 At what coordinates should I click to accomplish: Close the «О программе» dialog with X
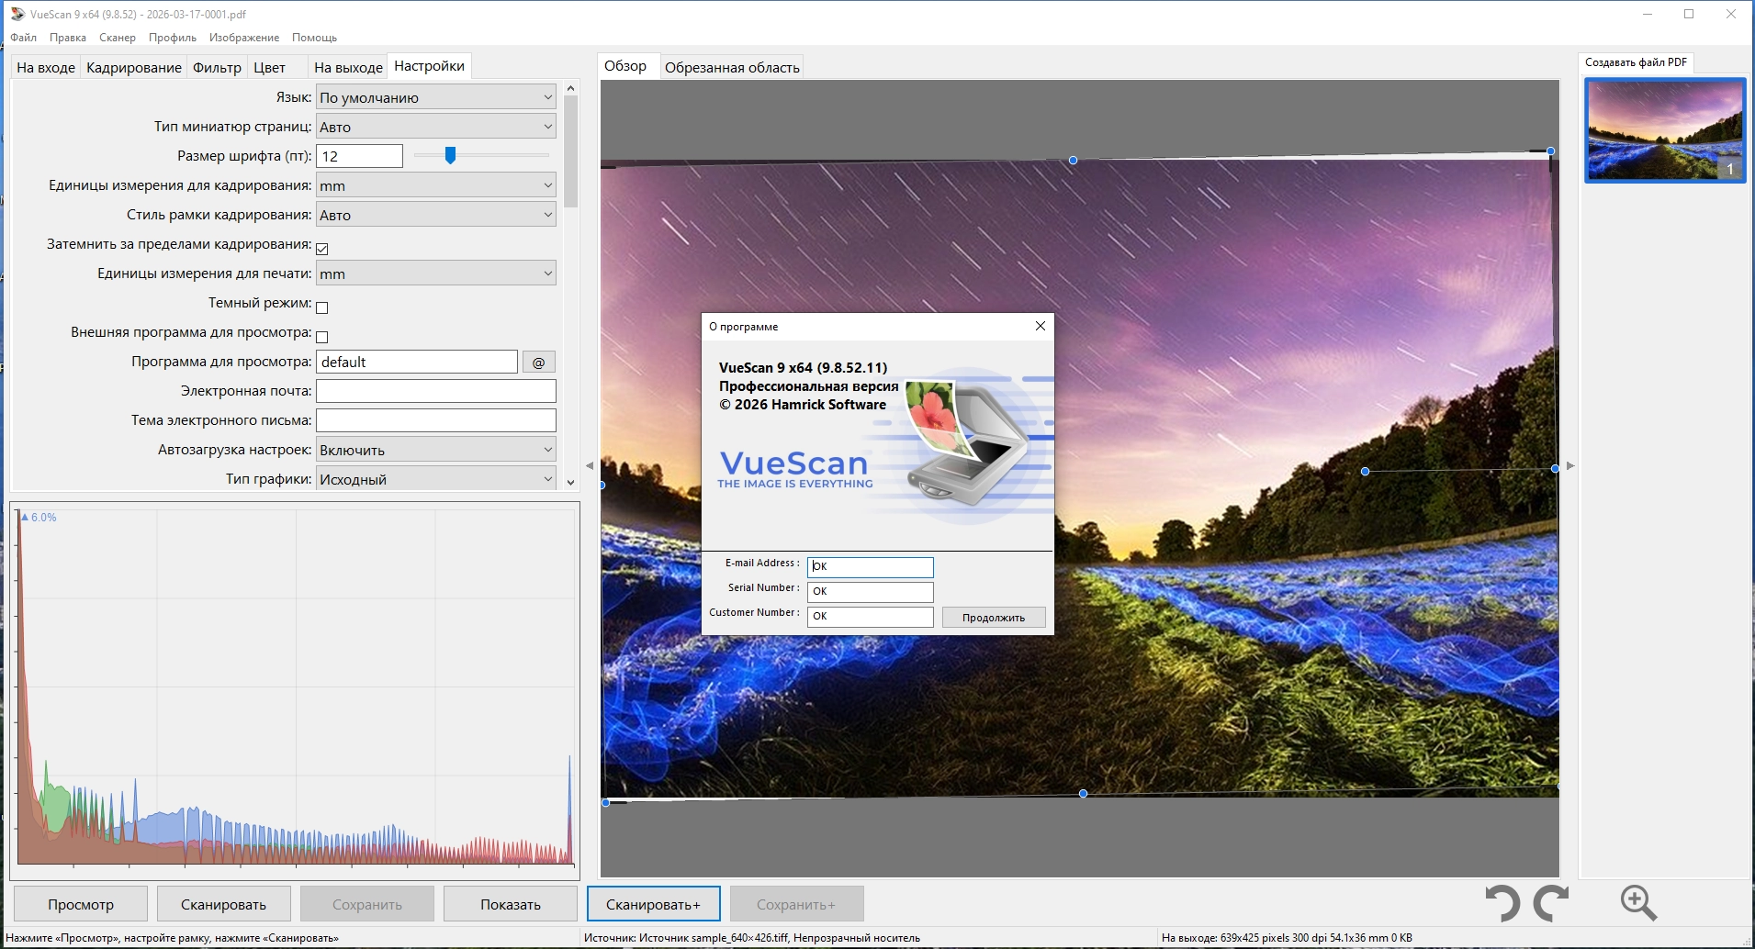coord(1040,326)
